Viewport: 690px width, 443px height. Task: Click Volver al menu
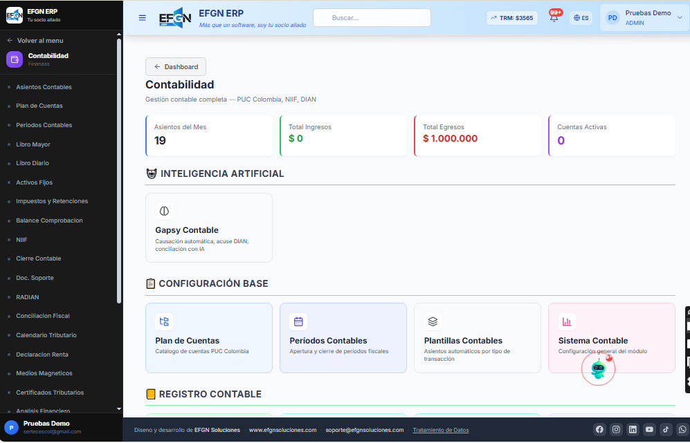(35, 41)
